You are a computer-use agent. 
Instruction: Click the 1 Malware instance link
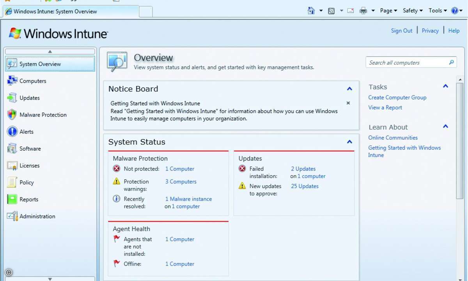189,199
